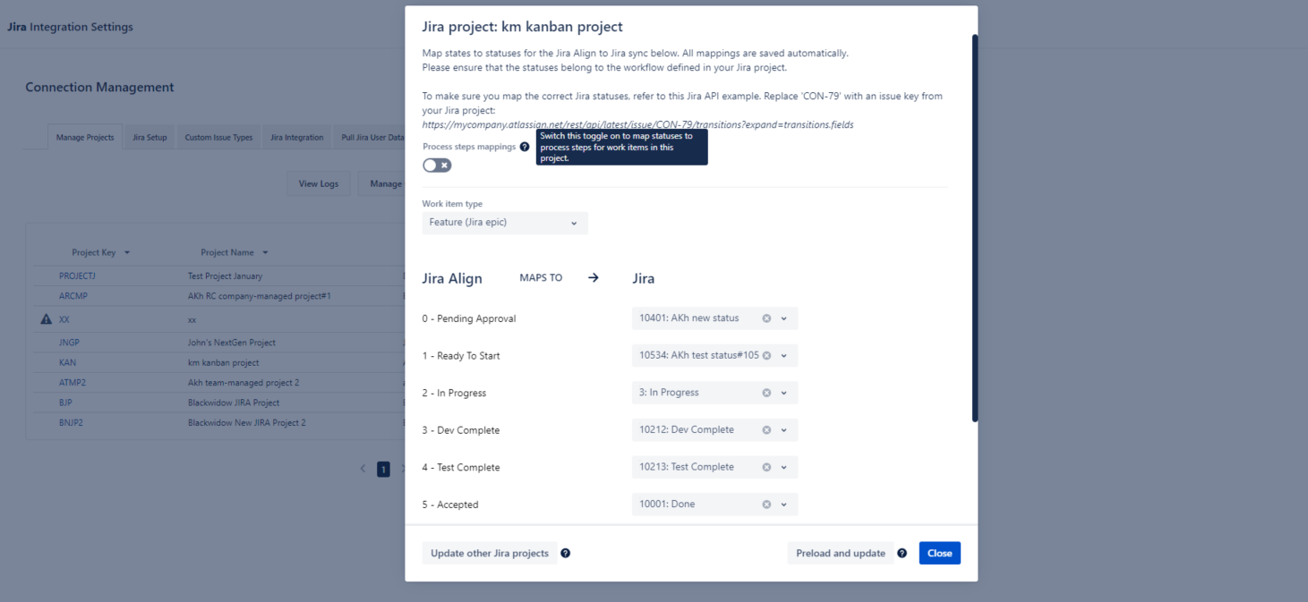
Task: Open the BJP project key link
Action: coord(65,403)
